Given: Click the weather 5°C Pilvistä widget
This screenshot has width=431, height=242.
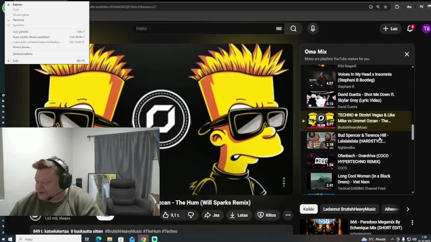Looking at the screenshot, I should (373, 239).
